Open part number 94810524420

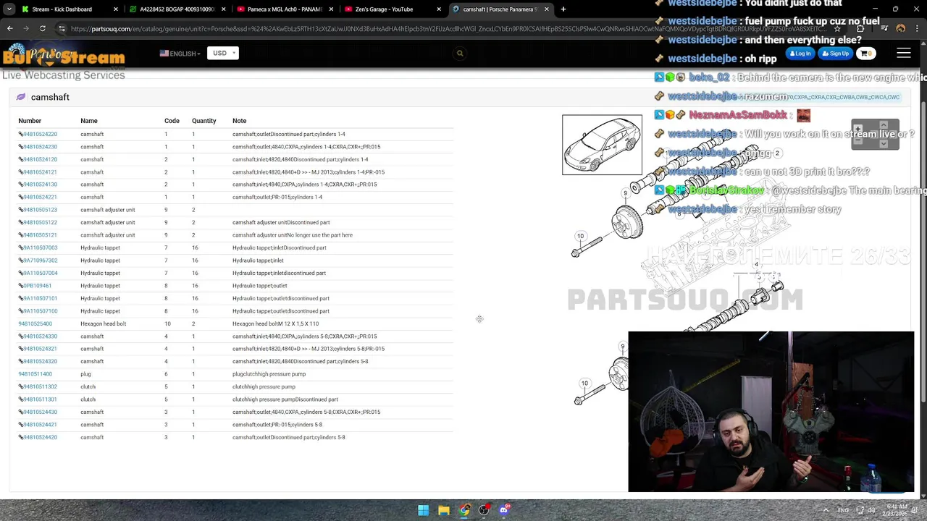tap(40, 437)
